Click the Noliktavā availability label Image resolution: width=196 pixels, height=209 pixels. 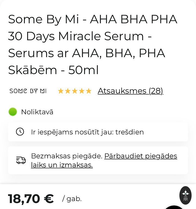coord(37,112)
